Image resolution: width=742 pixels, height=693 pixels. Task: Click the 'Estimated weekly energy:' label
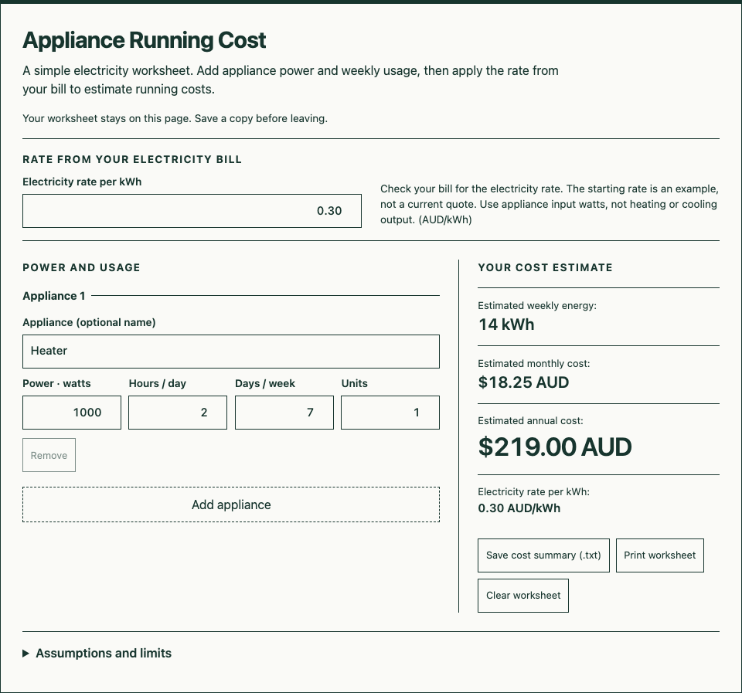click(x=537, y=306)
